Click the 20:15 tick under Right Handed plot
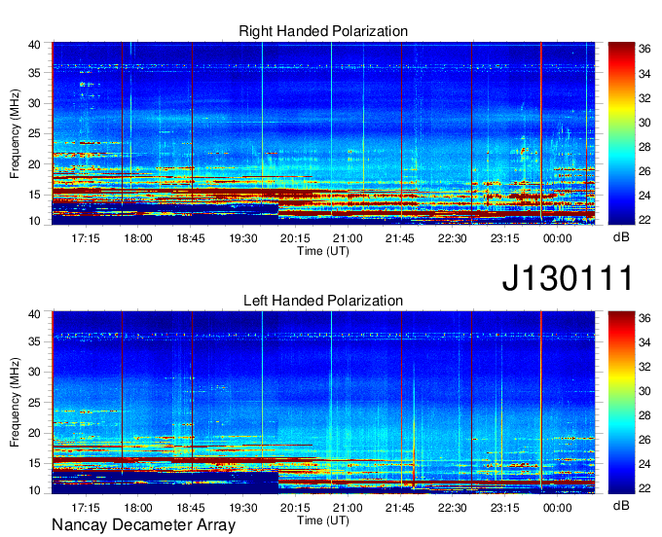 (x=295, y=238)
